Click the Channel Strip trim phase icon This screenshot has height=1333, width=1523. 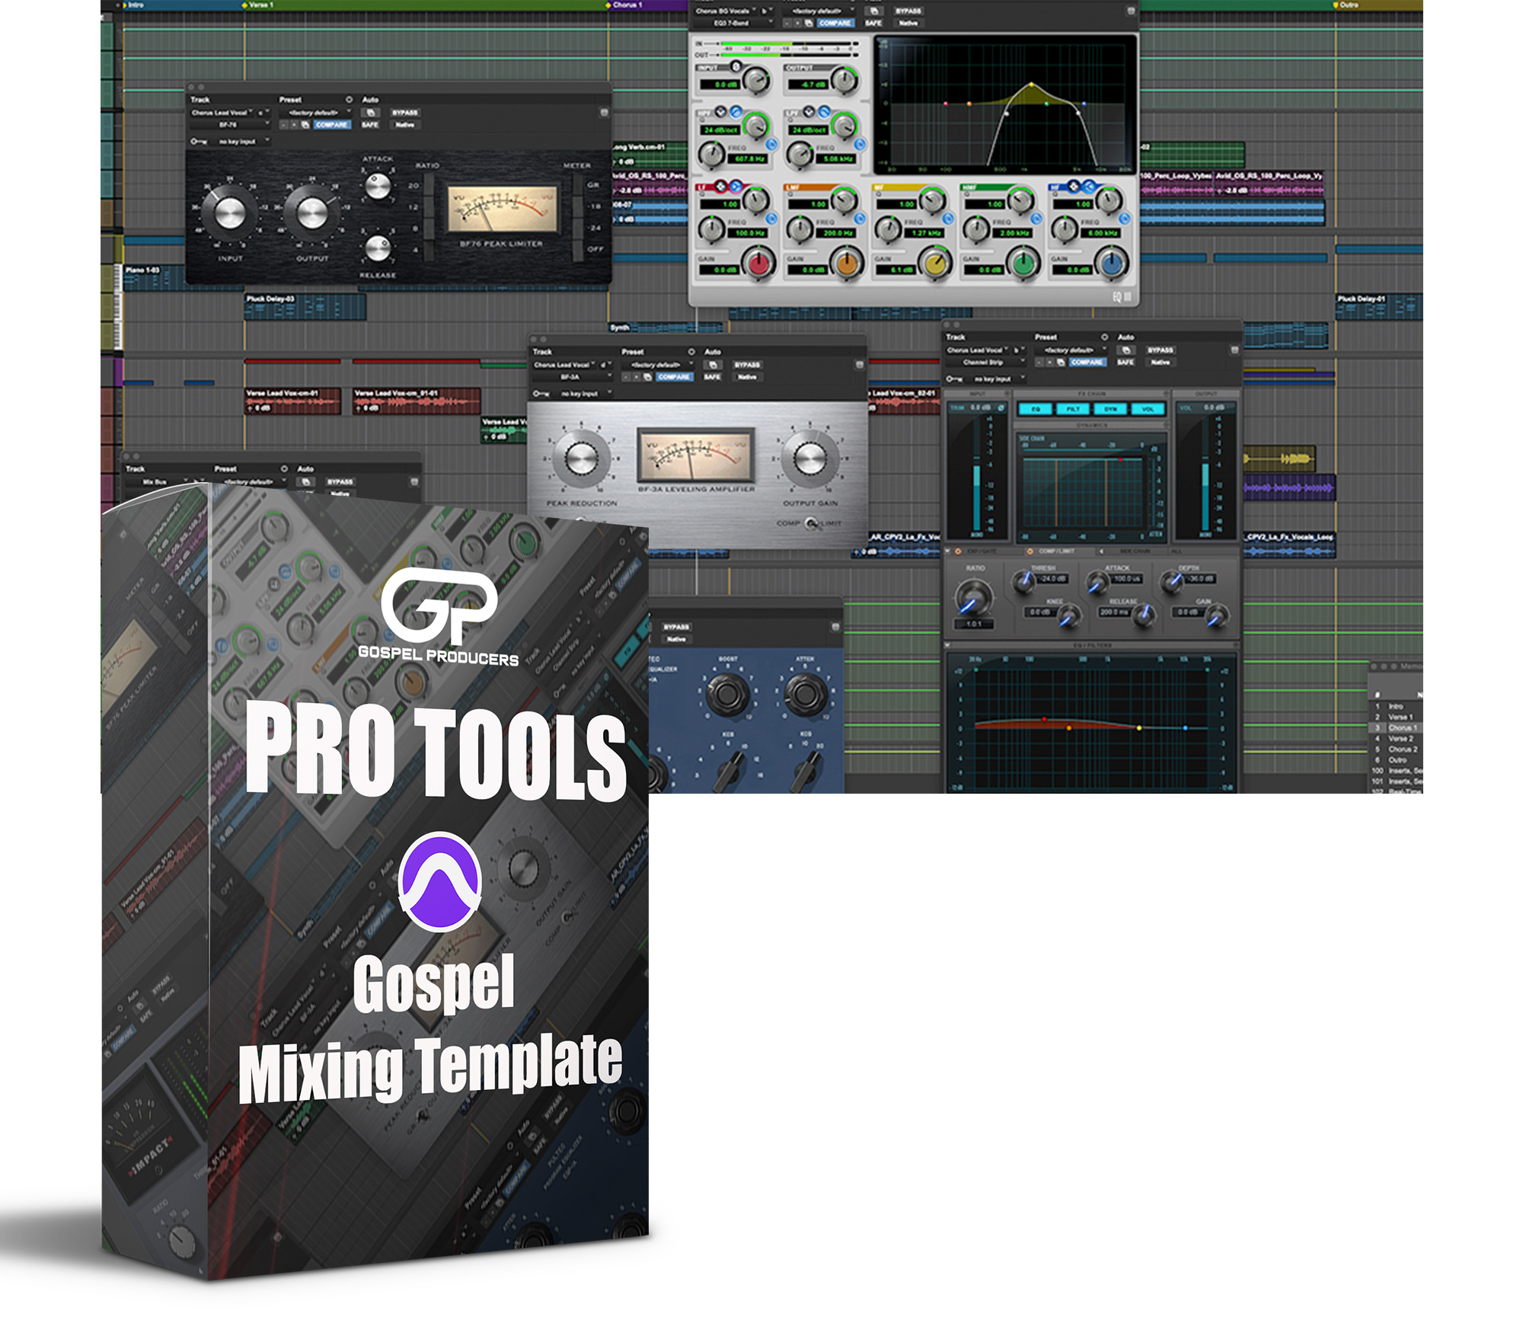1001,408
